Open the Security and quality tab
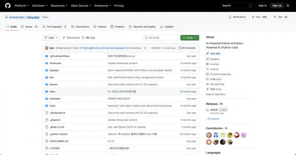The image size is (296, 155). click(142, 27)
